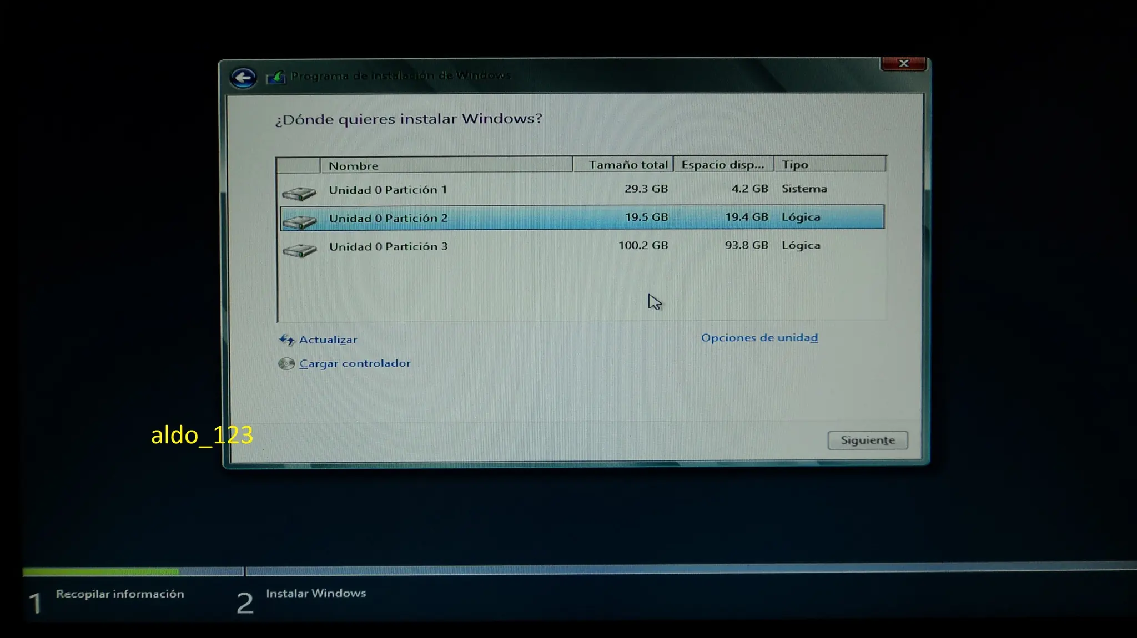The image size is (1137, 638).
Task: Click Cargar controlador link
Action: pyautogui.click(x=355, y=363)
